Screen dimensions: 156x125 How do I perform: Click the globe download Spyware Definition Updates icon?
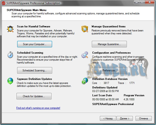[x=10, y=81]
